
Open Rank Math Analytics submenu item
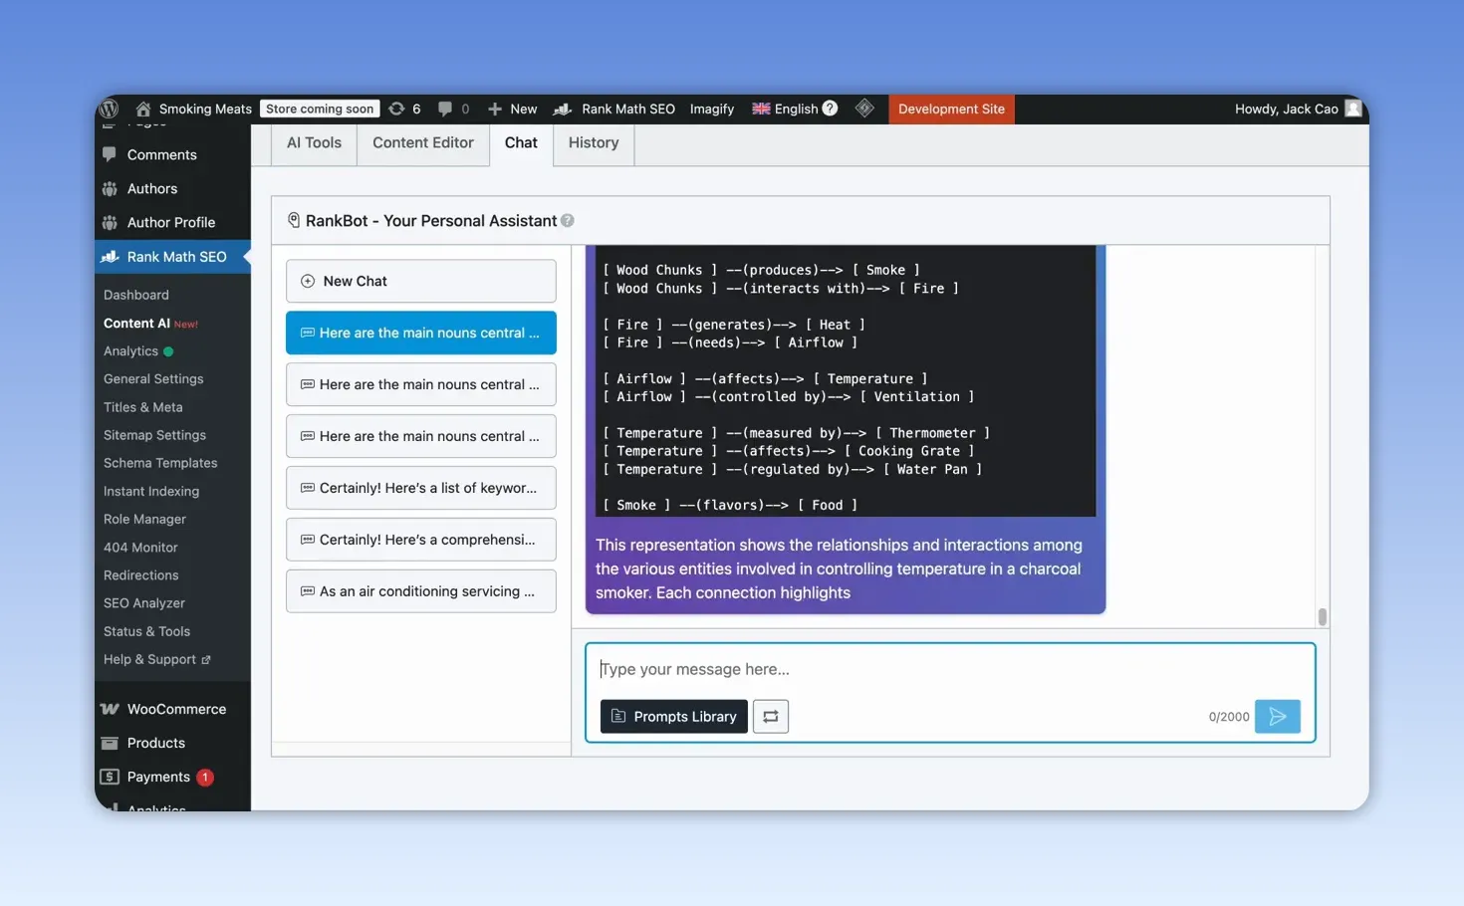coord(130,350)
